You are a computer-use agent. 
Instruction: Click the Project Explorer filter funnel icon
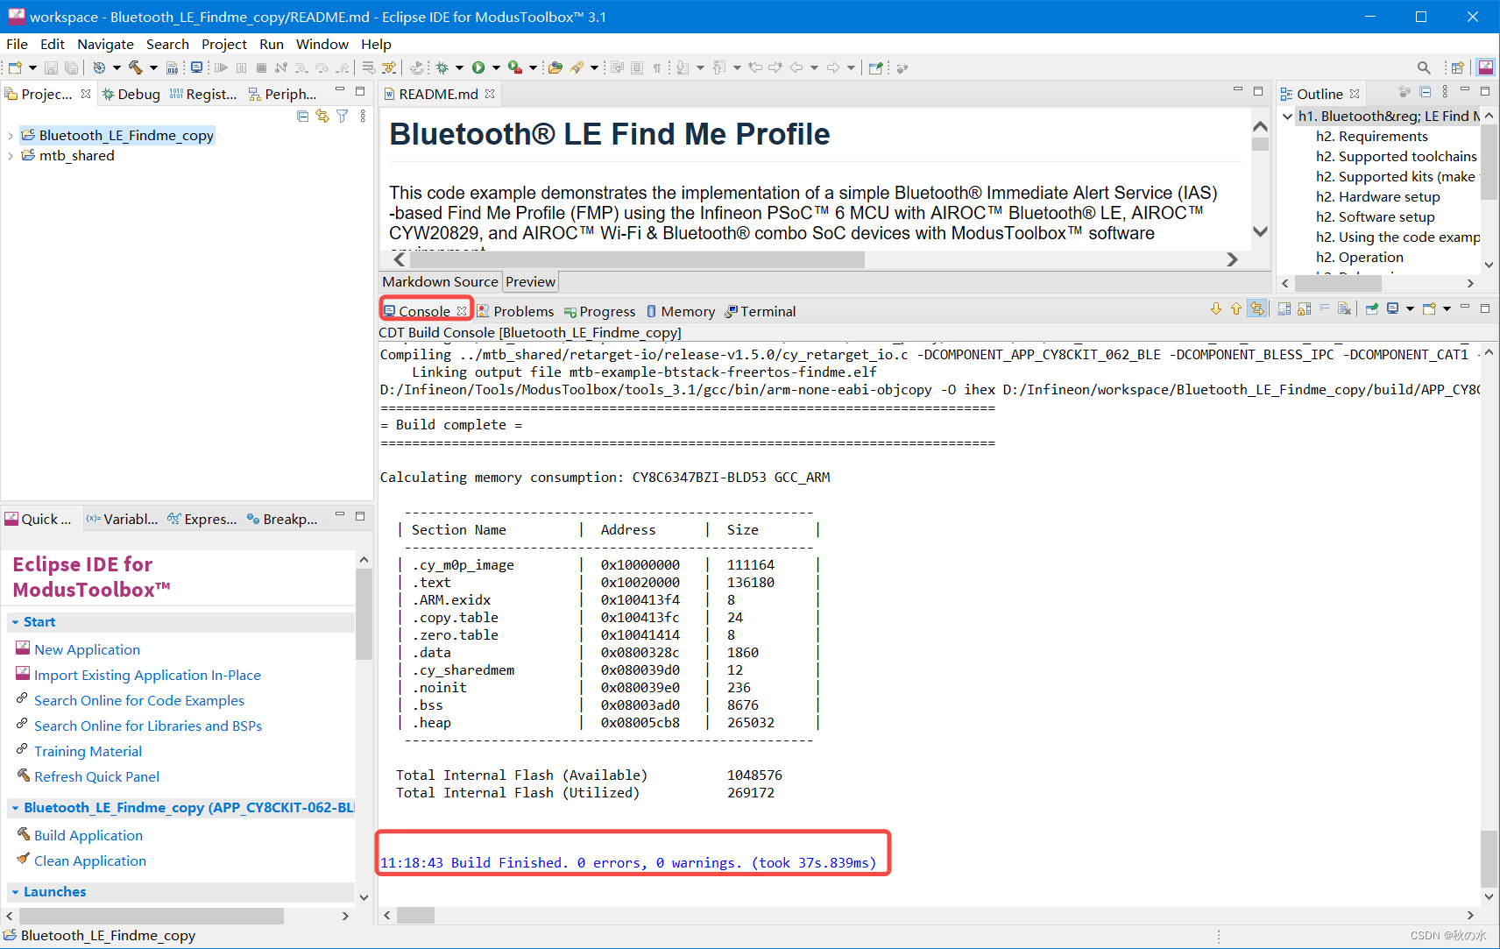tap(343, 116)
